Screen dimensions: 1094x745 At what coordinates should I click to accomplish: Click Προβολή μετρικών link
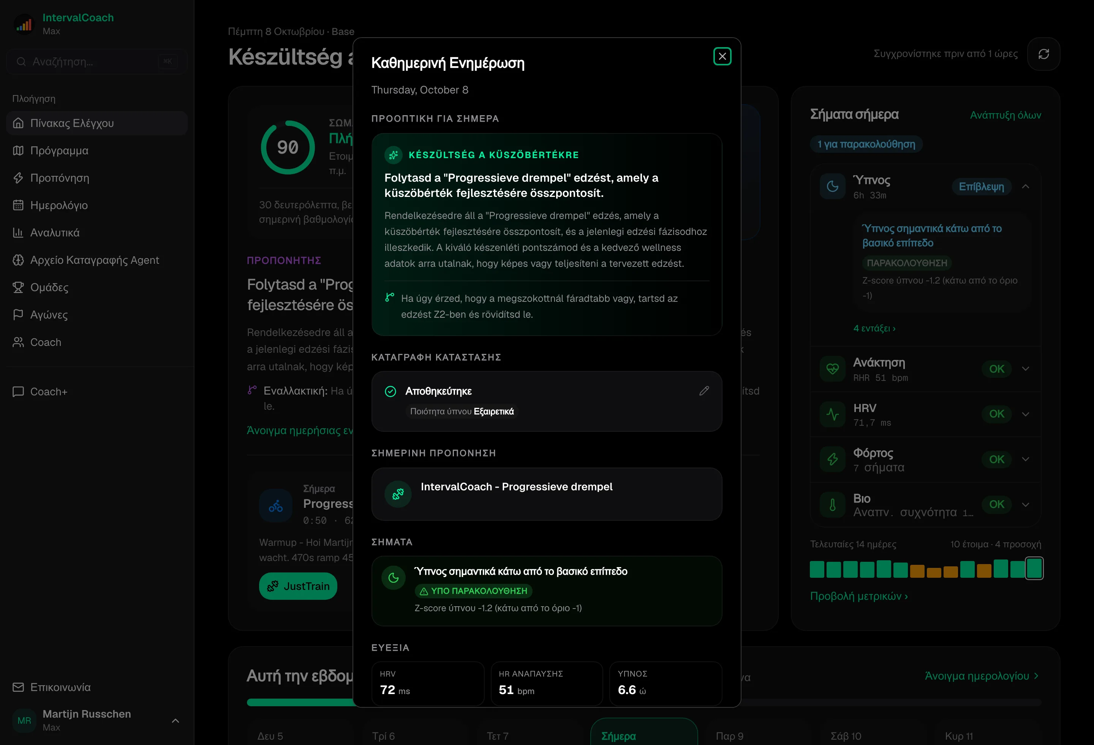pyautogui.click(x=858, y=596)
